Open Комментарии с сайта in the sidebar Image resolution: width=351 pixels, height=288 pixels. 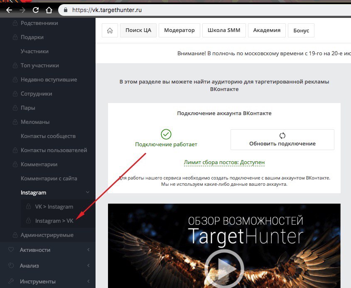[x=49, y=178]
